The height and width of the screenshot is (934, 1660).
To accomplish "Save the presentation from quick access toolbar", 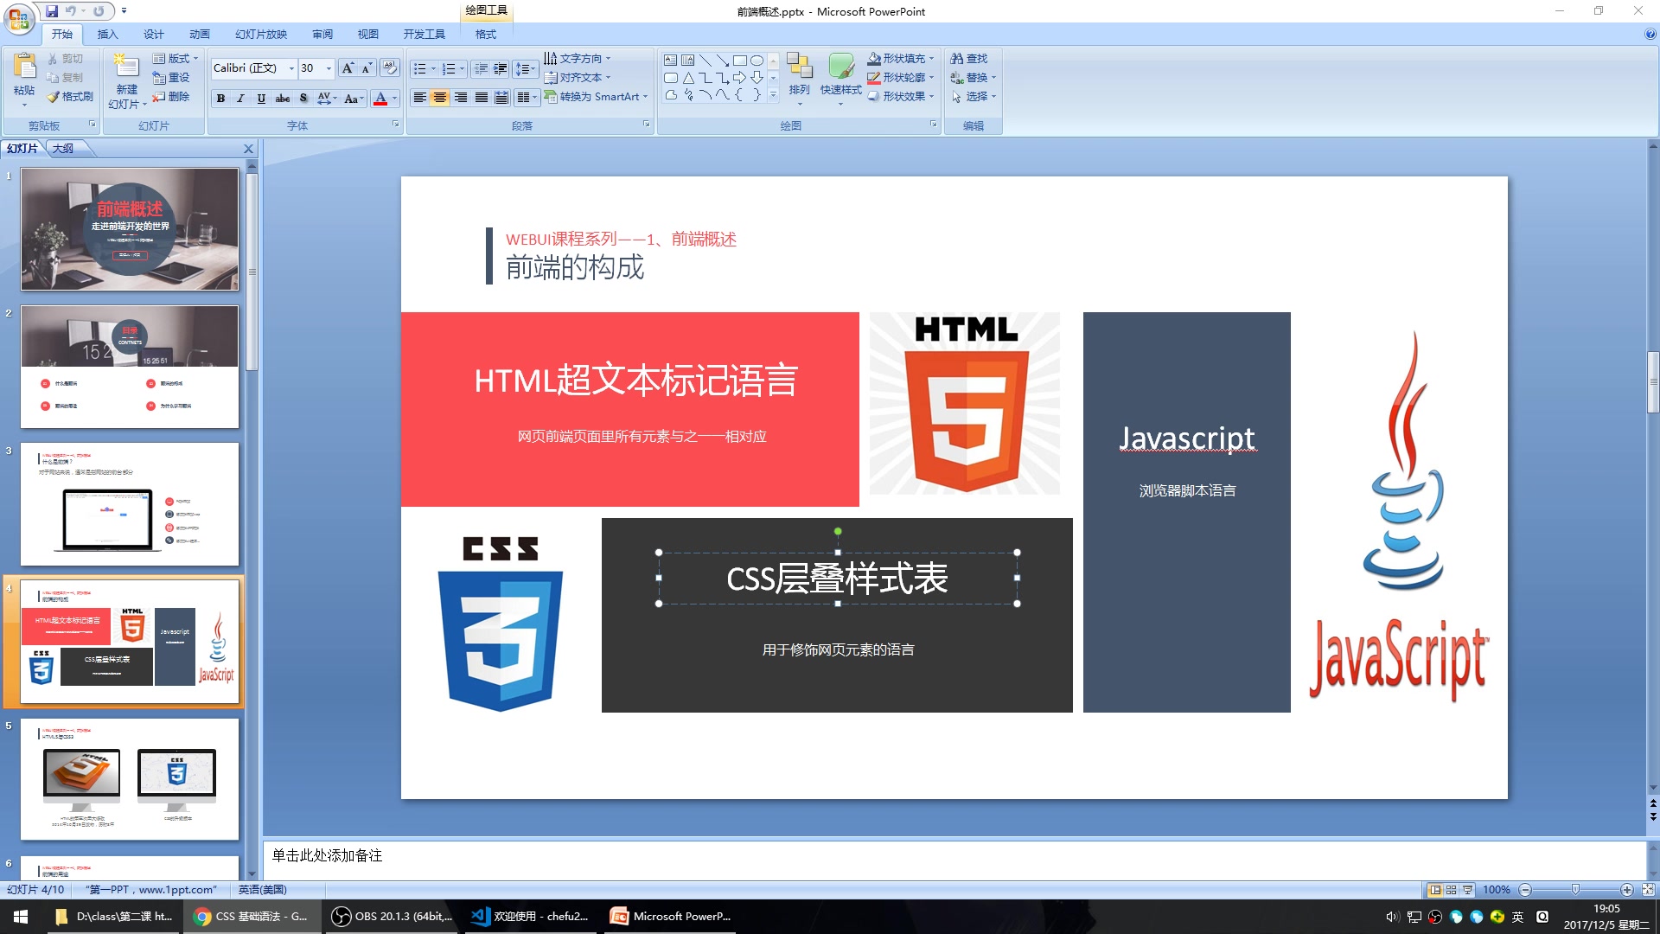I will (x=52, y=11).
